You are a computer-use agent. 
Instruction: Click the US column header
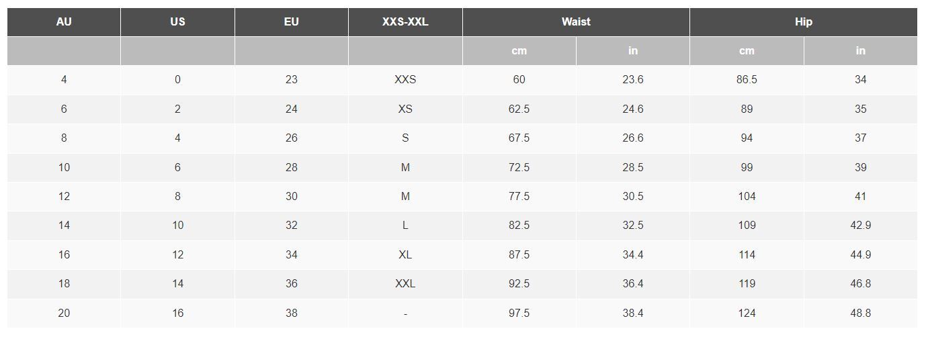(177, 22)
